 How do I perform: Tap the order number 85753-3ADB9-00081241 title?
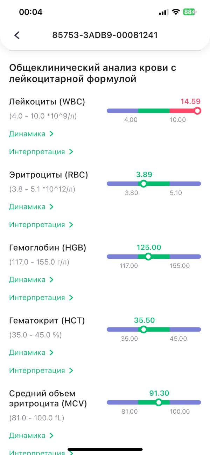pos(105,35)
